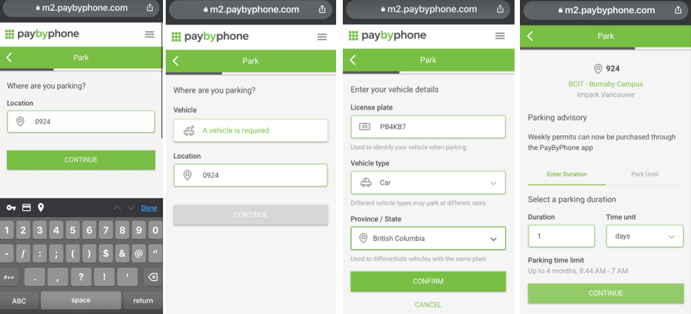The image size is (691, 314).
Task: Tap Done above the keyboard
Action: pyautogui.click(x=149, y=208)
